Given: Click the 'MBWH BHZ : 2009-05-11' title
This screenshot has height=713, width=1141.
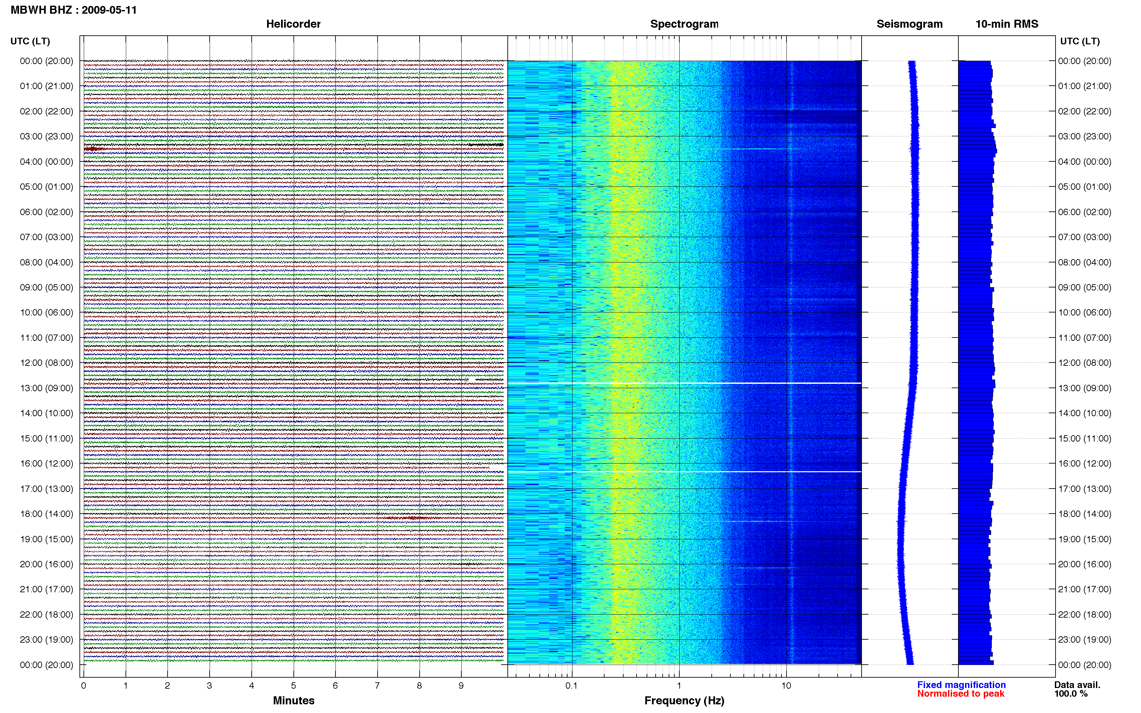Looking at the screenshot, I should (x=74, y=10).
